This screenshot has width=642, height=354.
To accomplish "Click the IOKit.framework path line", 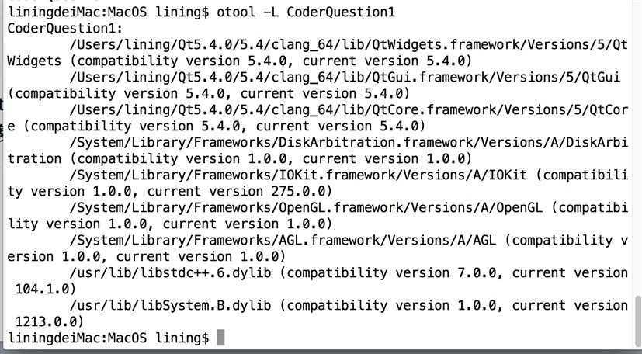I will (x=298, y=175).
